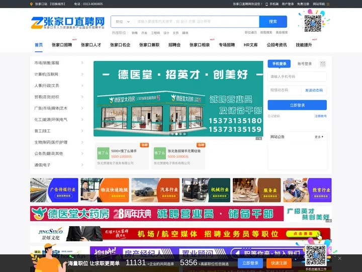Image resolution: width=362 pixels, height=272 pixels.
Task: Expand the 通信|电子 category
Action: point(59,165)
